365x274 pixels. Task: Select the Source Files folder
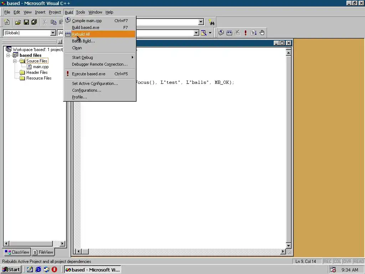click(x=37, y=61)
